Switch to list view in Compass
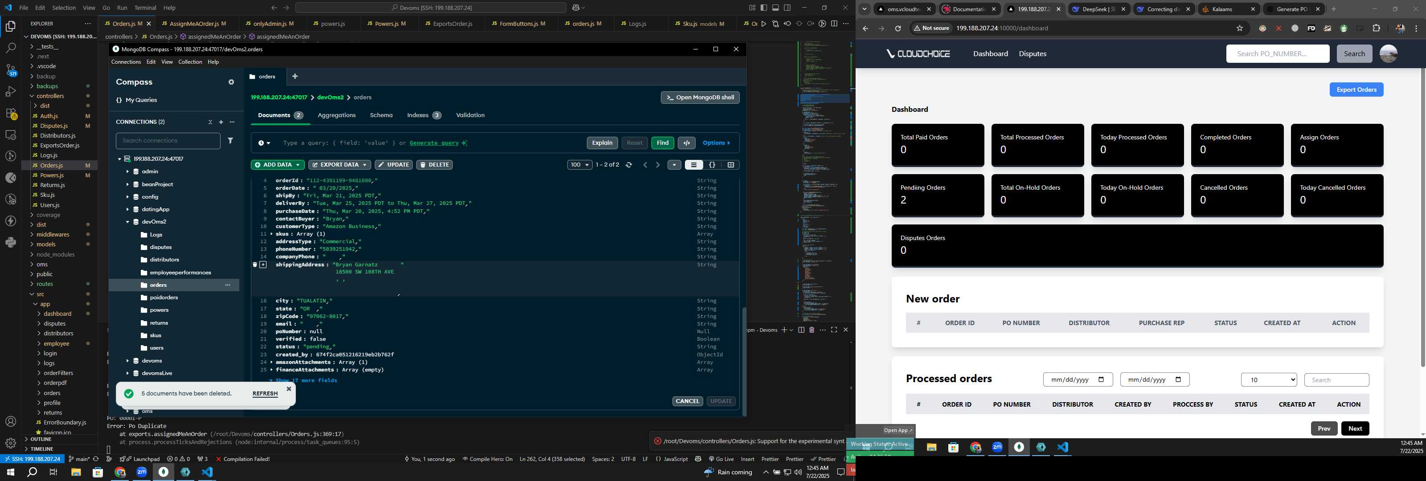 (x=694, y=165)
